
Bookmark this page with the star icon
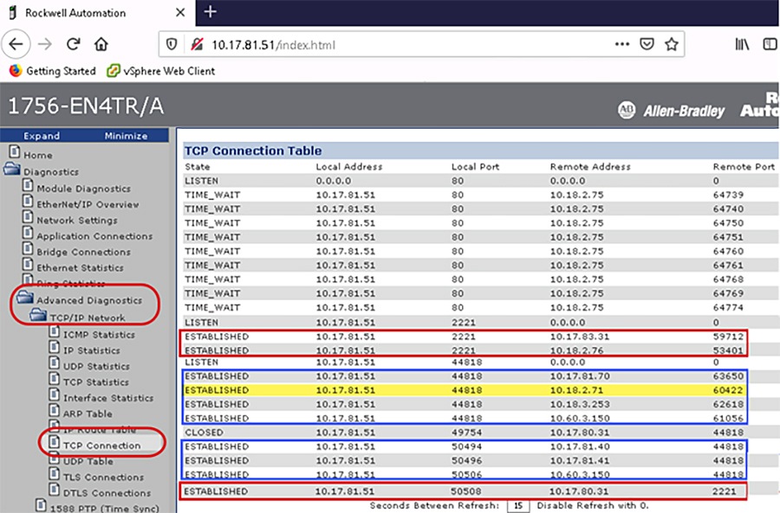(672, 44)
